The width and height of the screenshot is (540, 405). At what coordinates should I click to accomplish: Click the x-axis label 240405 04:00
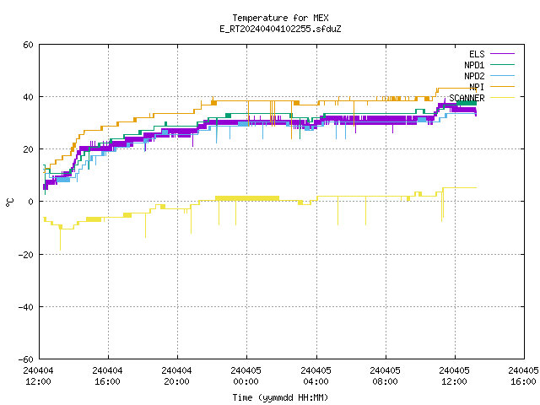(x=316, y=376)
